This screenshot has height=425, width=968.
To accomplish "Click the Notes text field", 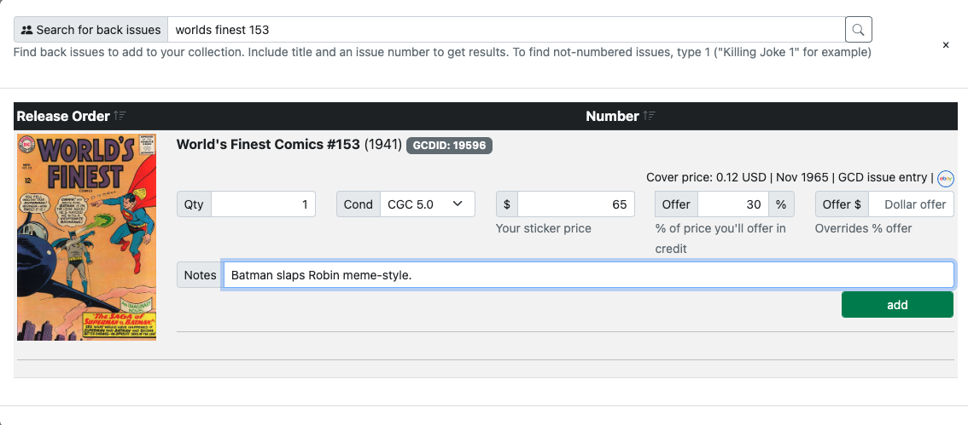I will tap(587, 275).
